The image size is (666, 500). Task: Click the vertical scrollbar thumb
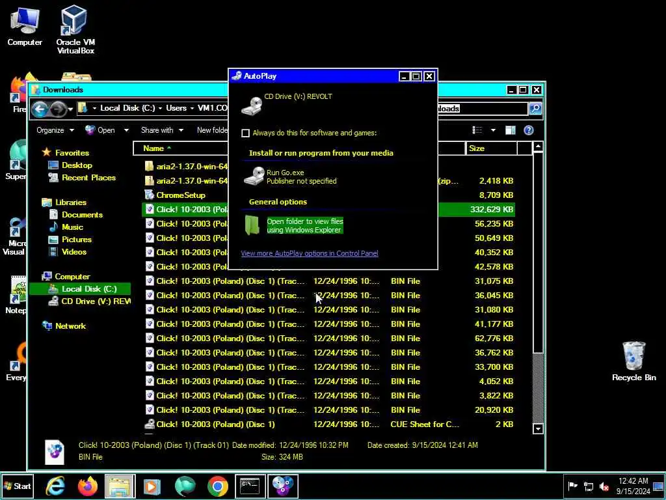[x=538, y=253]
